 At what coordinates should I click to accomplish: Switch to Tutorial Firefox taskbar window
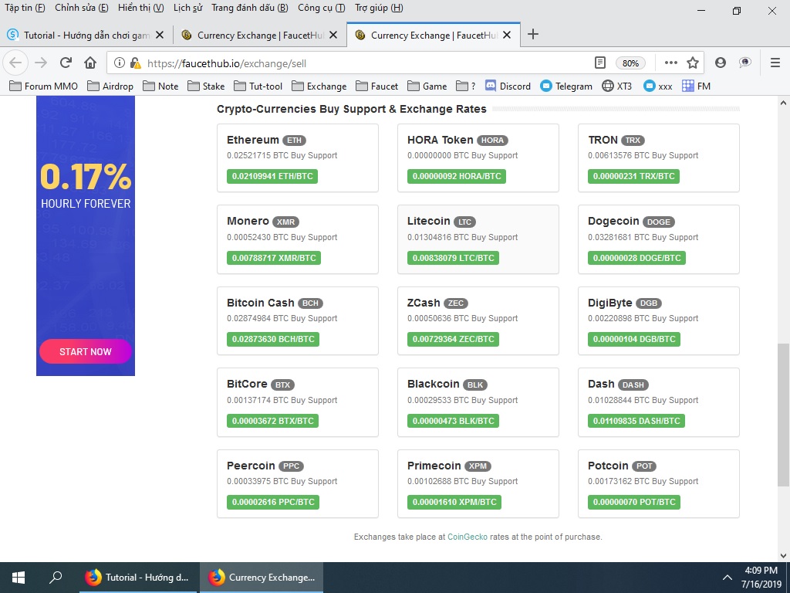point(139,578)
